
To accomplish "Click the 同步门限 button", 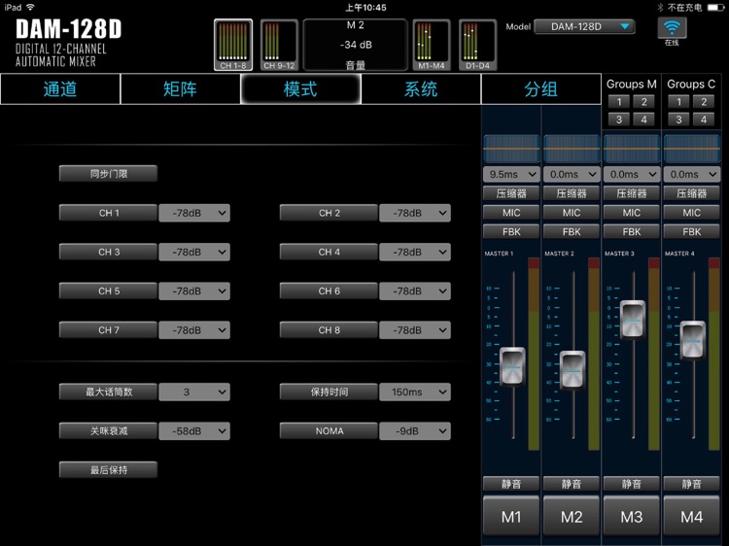I will tap(108, 174).
